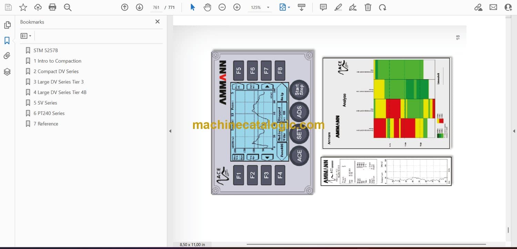Viewport: 517px width, 249px height.
Task: Open the Attachments panel
Action: point(7,56)
